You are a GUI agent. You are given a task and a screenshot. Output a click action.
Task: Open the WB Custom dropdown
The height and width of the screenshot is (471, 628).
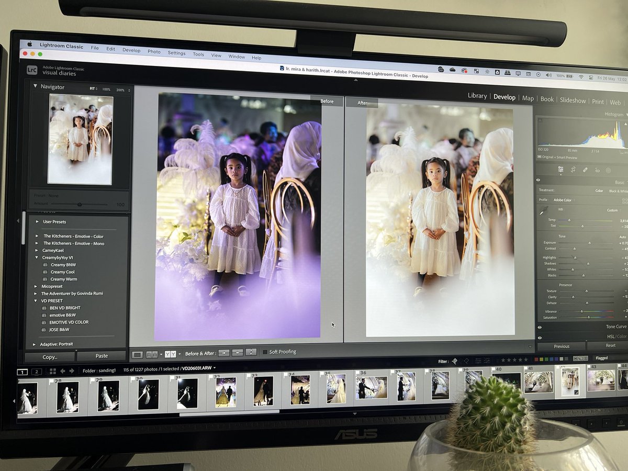click(613, 210)
